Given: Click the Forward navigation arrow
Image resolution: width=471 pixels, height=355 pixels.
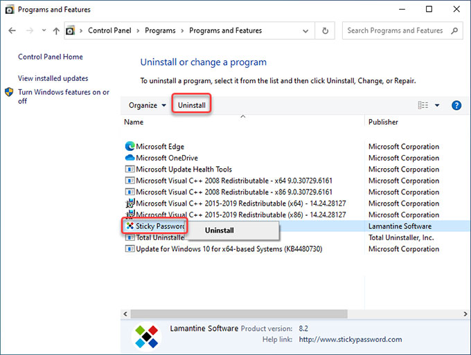Looking at the screenshot, I should 29,30.
